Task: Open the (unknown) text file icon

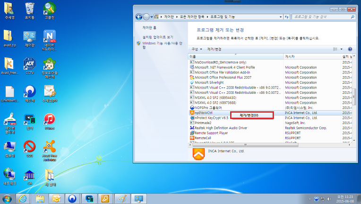Action: pyautogui.click(x=9, y=94)
